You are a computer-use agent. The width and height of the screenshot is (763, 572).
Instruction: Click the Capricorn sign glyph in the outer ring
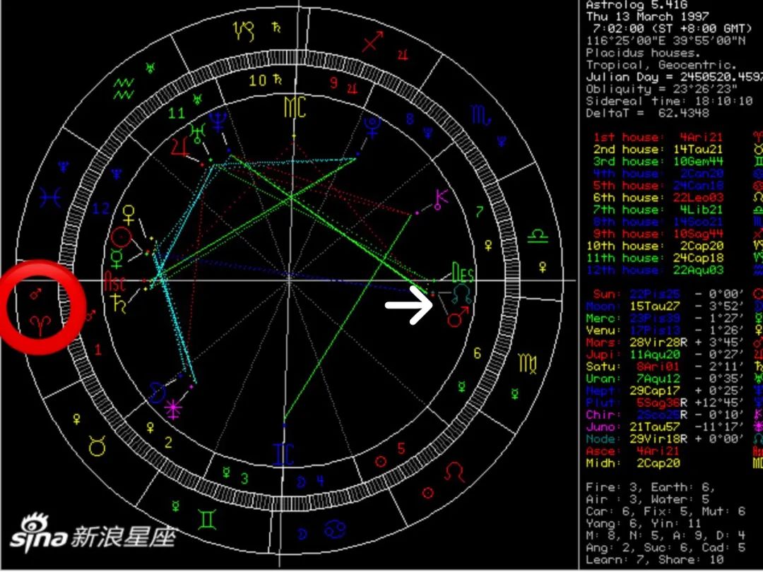(x=244, y=31)
